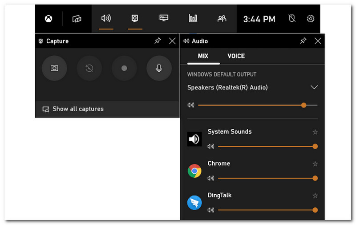Favorite Chrome with star
Viewport: 356px width, 225px height.
[x=315, y=164]
